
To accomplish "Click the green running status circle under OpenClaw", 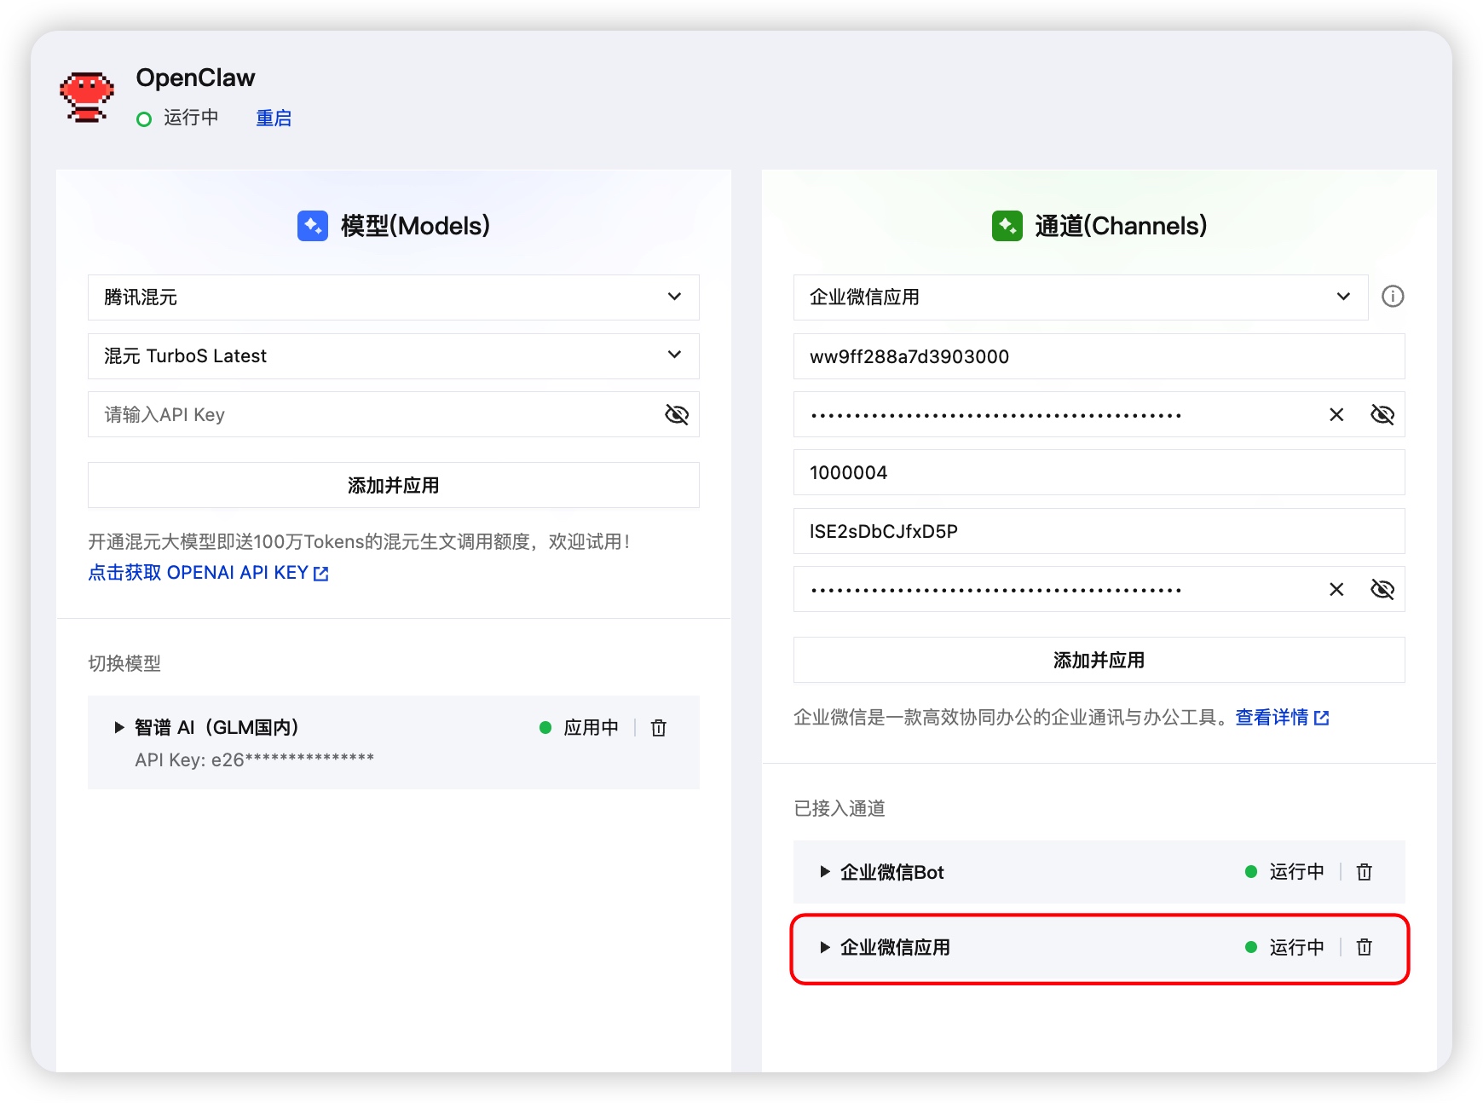I will point(144,119).
